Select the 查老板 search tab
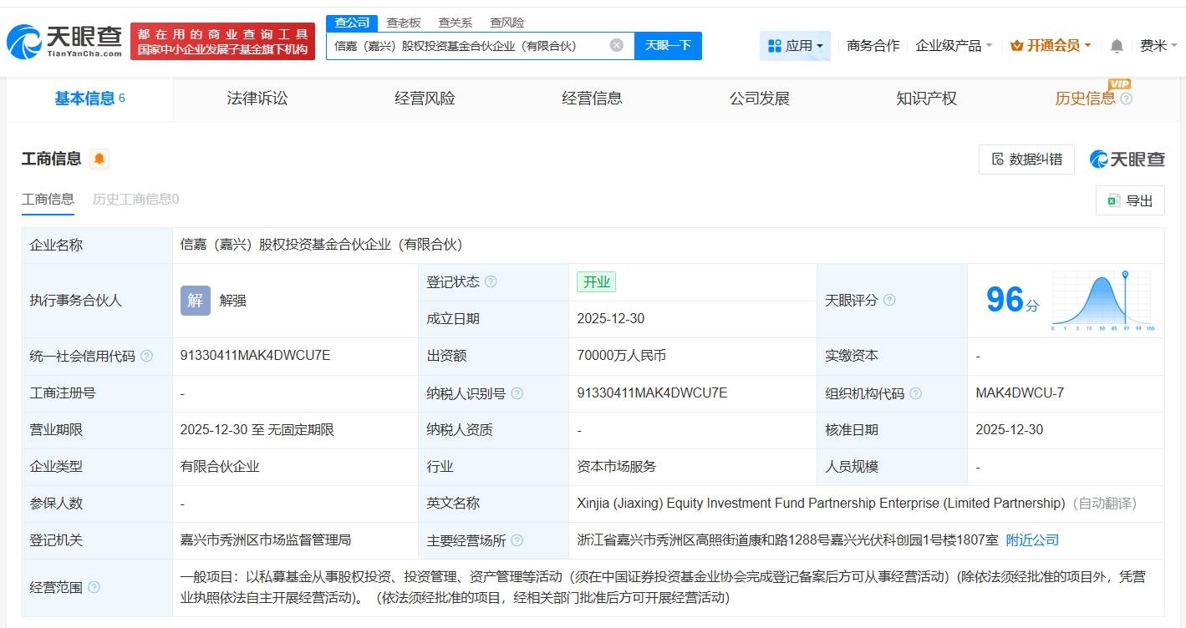The height and width of the screenshot is (628, 1186). click(403, 23)
